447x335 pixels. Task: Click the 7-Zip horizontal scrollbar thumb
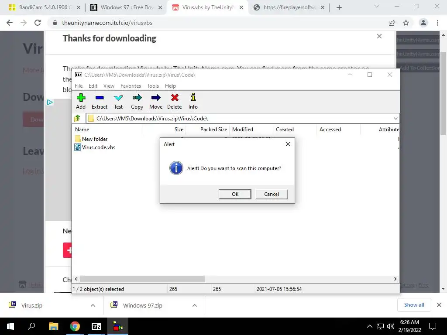tap(142, 279)
